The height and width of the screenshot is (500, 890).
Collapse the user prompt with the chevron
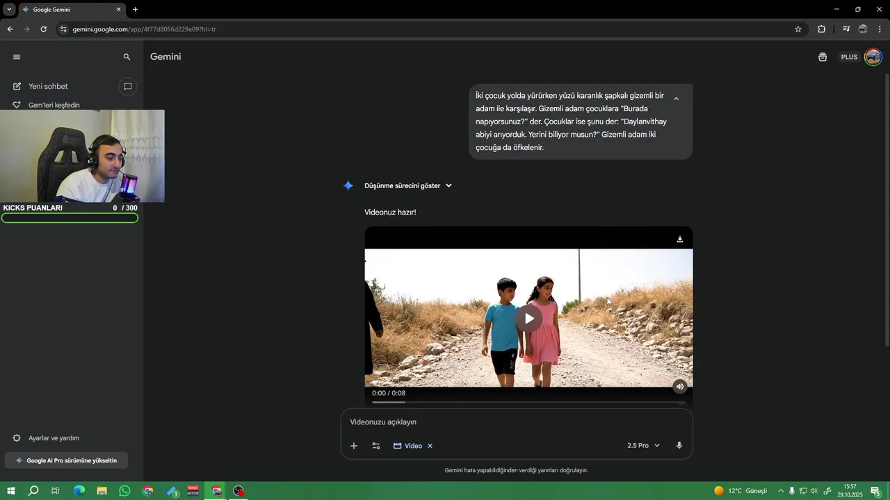676,99
